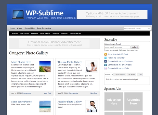Open Page Templates menu item
Screen dimensions: 158x115
[44, 28]
